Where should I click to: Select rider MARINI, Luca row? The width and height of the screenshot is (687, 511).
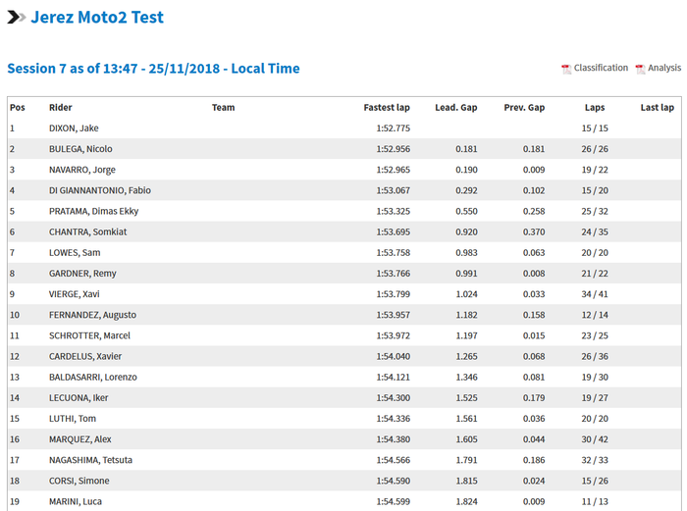[x=75, y=501]
